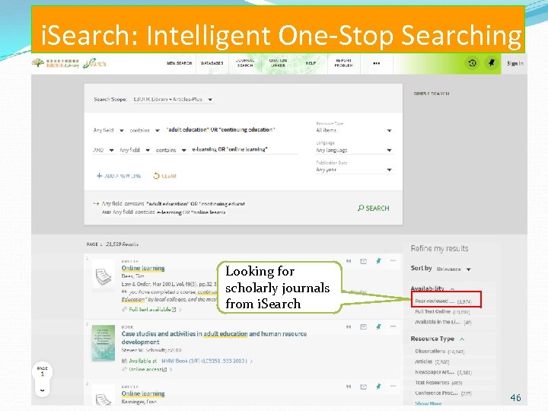This screenshot has height=411, width=548.
Task: Click the page down chevron below Page 1
Action: click(x=43, y=390)
